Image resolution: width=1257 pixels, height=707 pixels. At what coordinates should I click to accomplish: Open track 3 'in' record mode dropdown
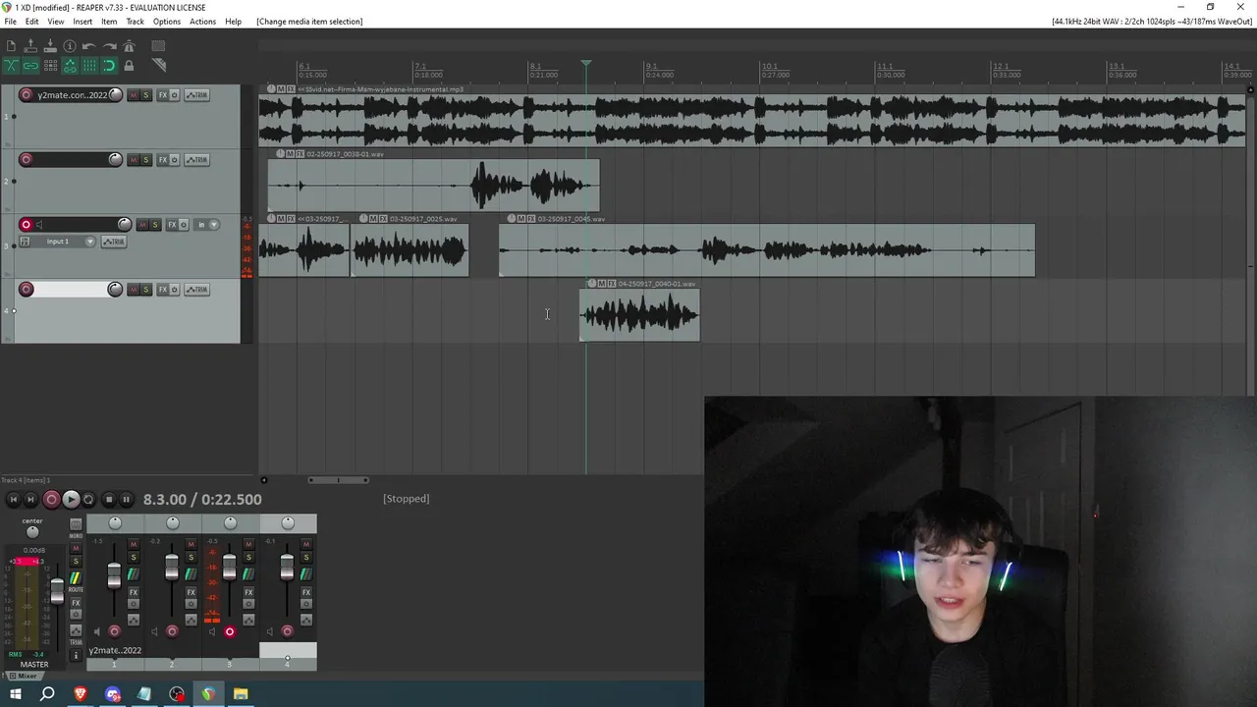coord(206,225)
